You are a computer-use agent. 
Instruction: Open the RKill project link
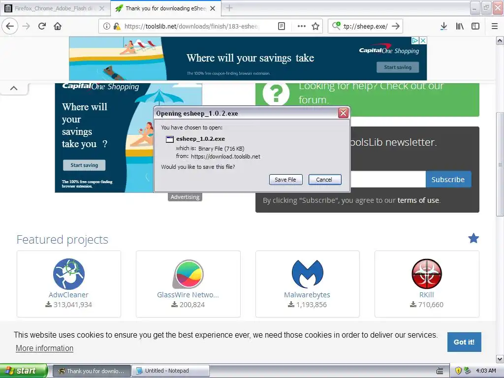[x=427, y=295]
